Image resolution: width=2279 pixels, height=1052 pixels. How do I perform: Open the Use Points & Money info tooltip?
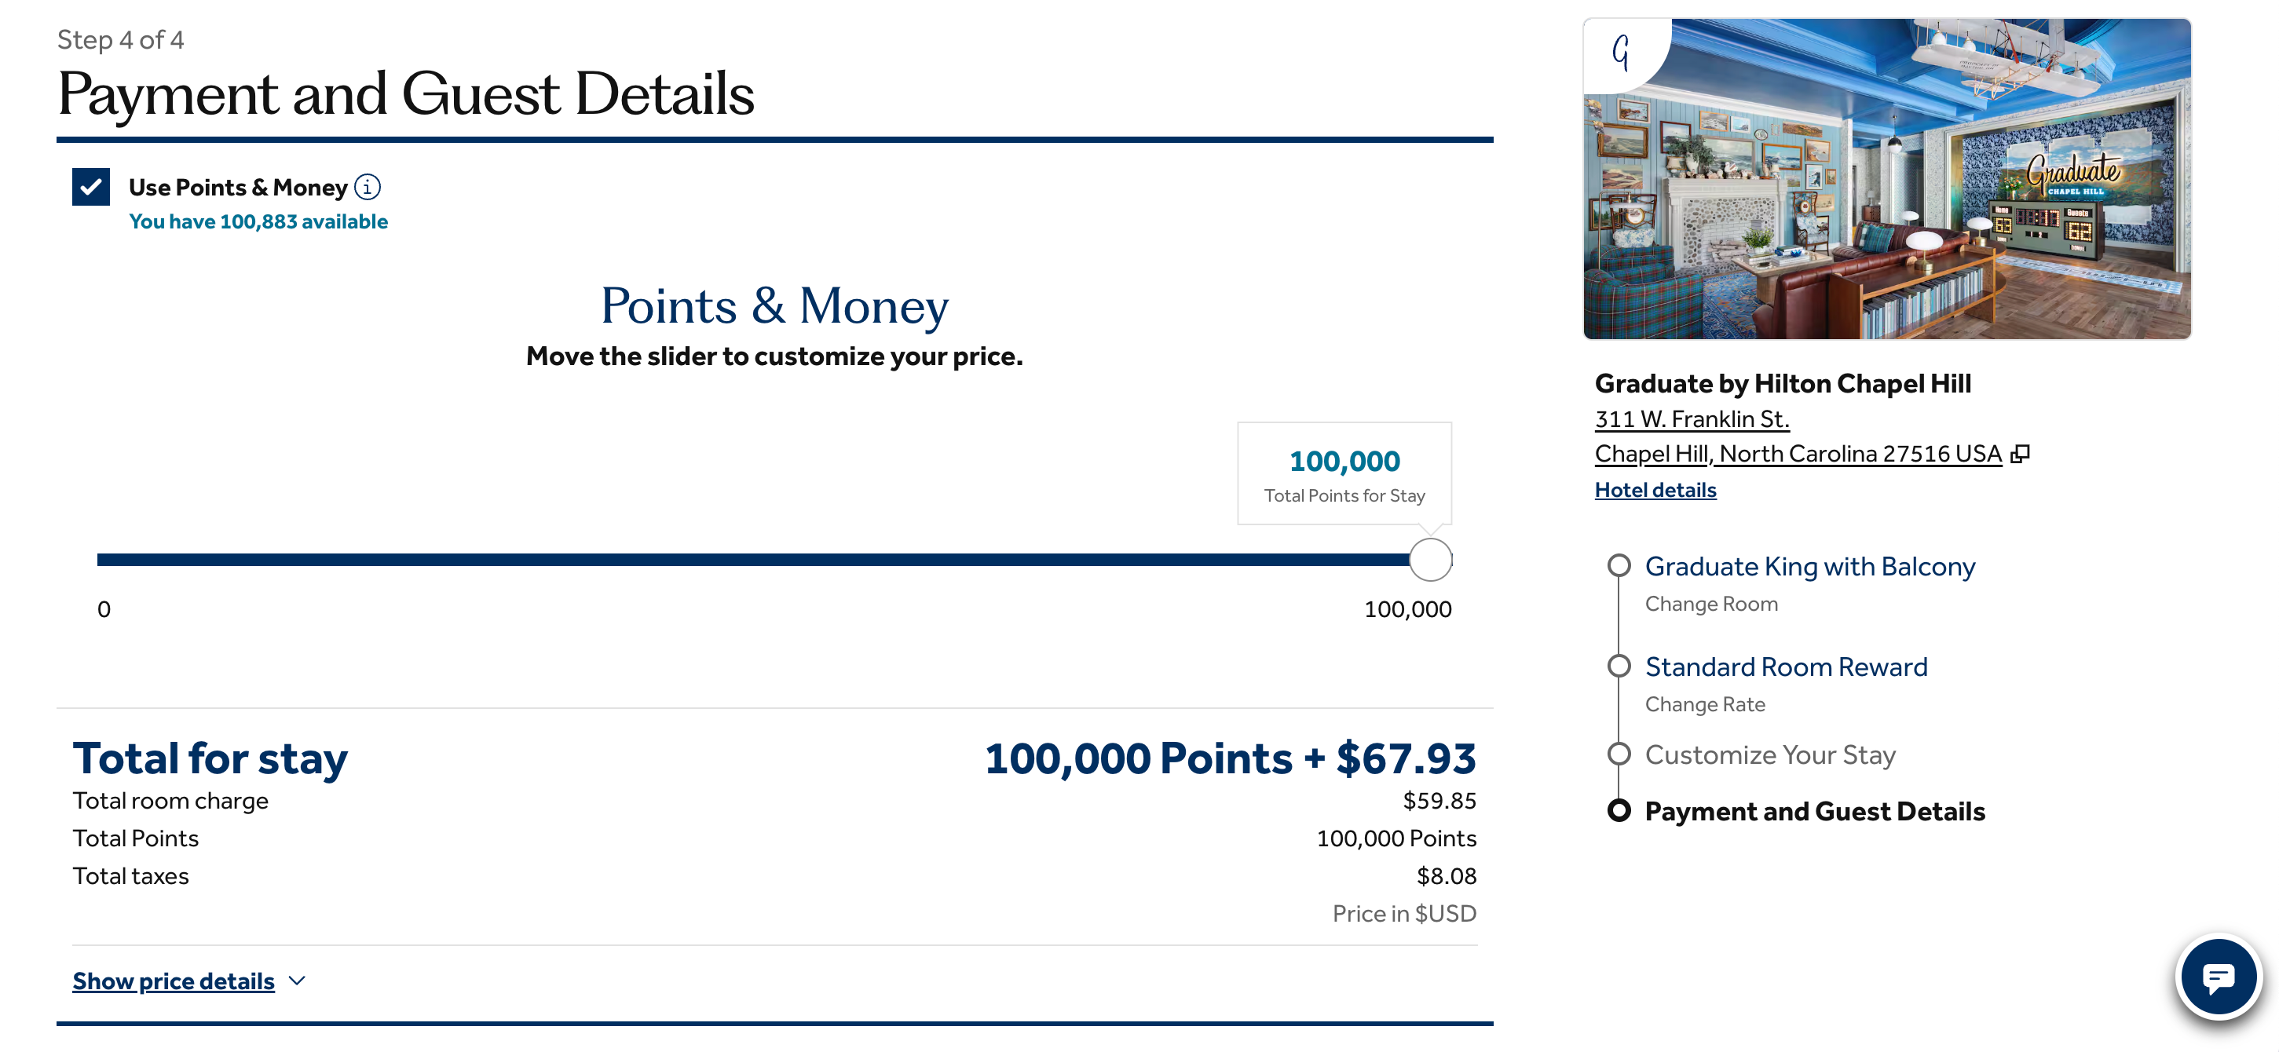pyautogui.click(x=368, y=187)
